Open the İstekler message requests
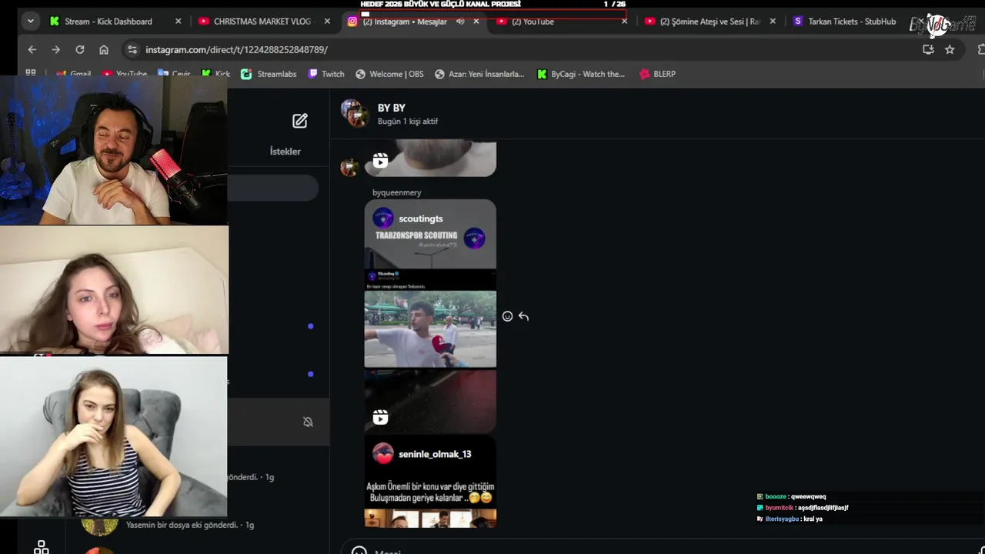This screenshot has height=554, width=985. pyautogui.click(x=285, y=152)
